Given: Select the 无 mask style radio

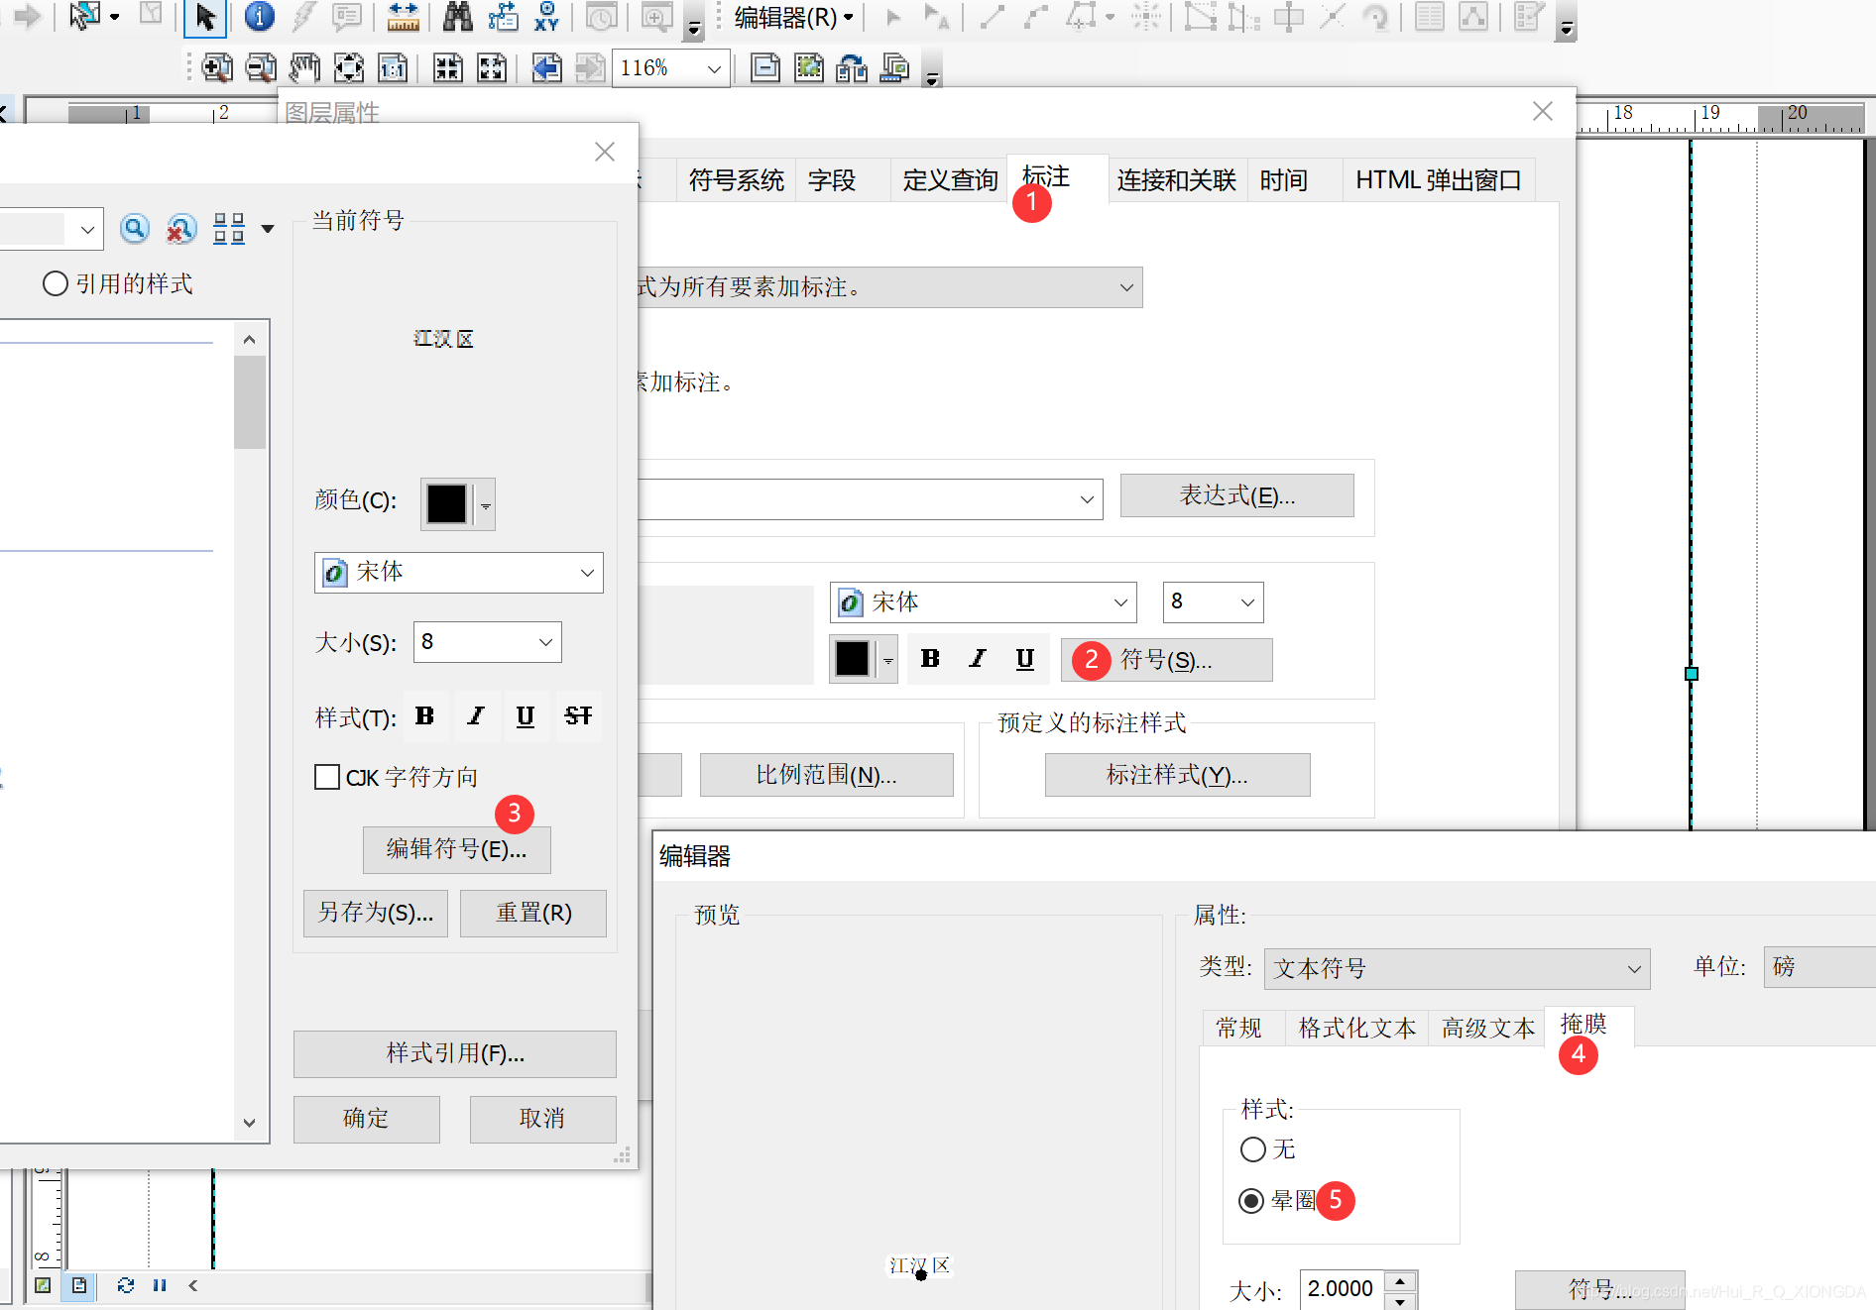Looking at the screenshot, I should pyautogui.click(x=1253, y=1149).
